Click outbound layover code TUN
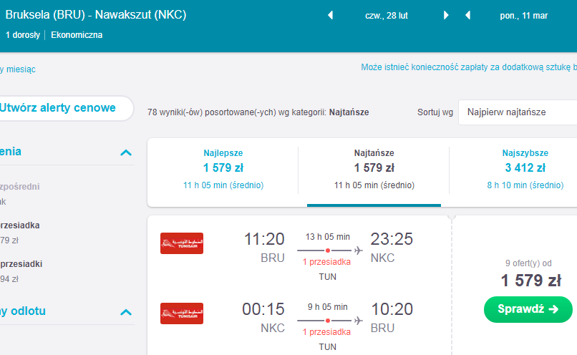 pyautogui.click(x=327, y=277)
